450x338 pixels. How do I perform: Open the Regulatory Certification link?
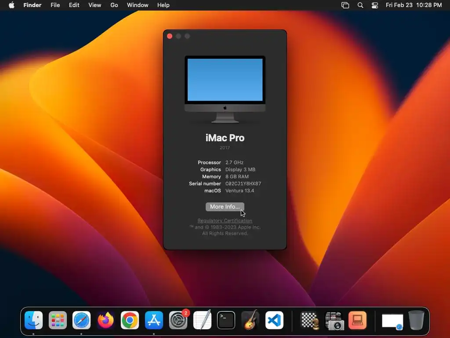point(225,220)
